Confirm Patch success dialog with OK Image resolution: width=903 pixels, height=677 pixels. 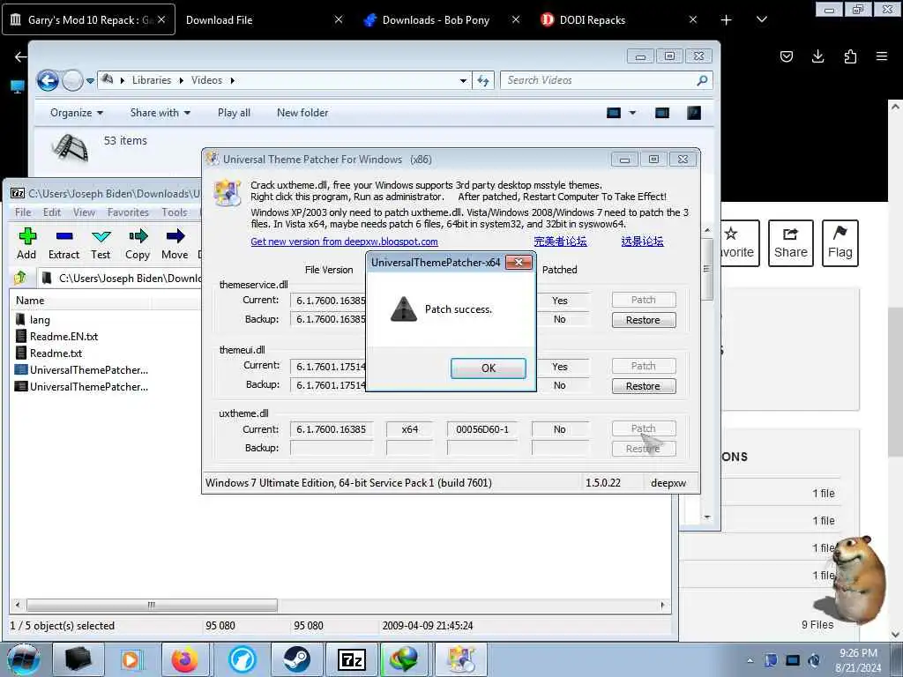pyautogui.click(x=488, y=368)
